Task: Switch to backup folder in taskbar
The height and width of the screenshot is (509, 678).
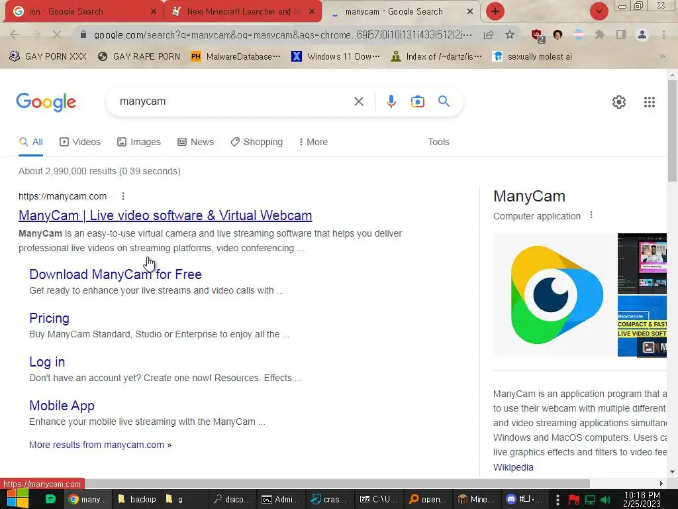Action: coord(136,499)
